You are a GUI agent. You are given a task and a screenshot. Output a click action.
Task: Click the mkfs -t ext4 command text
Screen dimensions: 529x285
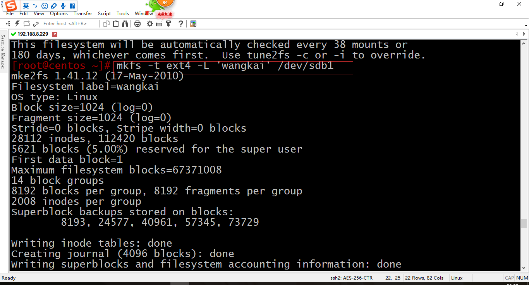225,65
